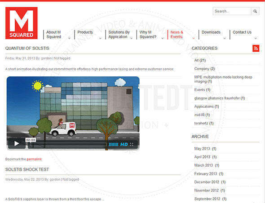Select the Company (2) category

tap(204, 69)
